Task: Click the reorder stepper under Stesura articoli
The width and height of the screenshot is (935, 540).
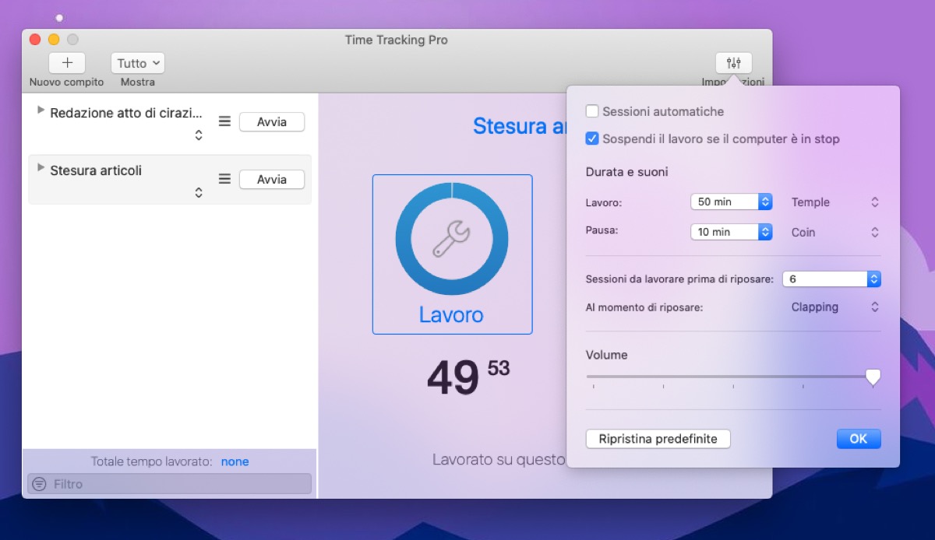Action: coord(199,191)
